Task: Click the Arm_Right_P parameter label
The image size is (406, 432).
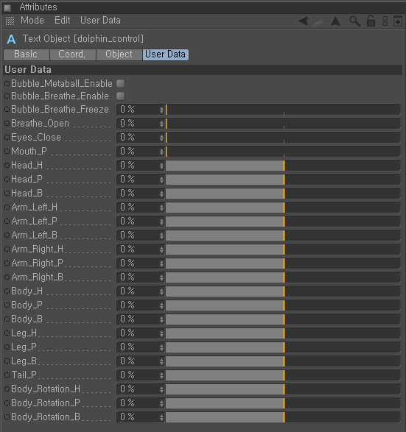Action: tap(38, 263)
